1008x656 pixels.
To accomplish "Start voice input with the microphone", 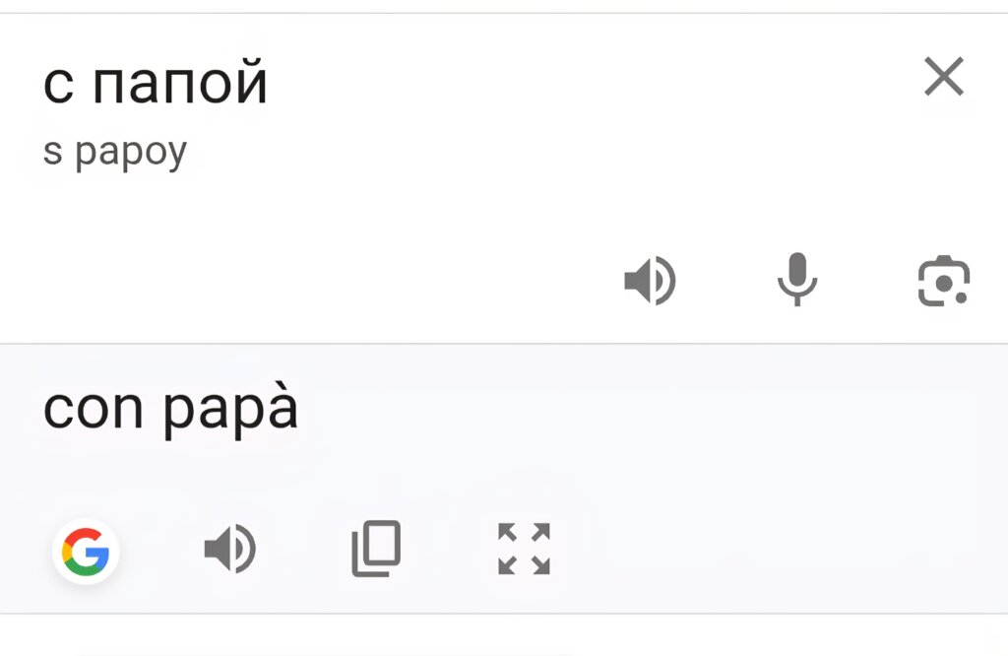I will 796,279.
